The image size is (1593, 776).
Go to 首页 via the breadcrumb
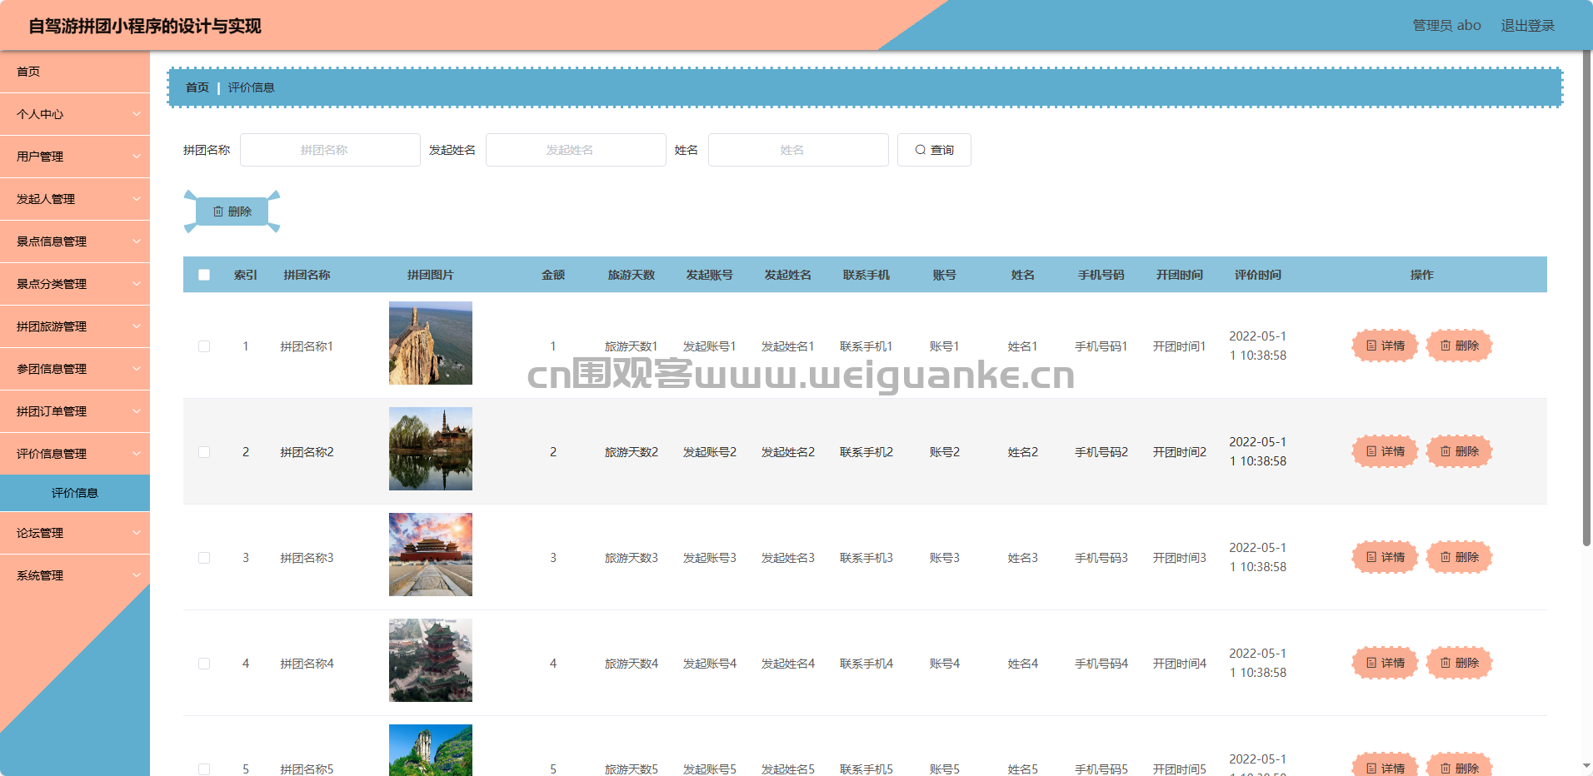(x=197, y=87)
